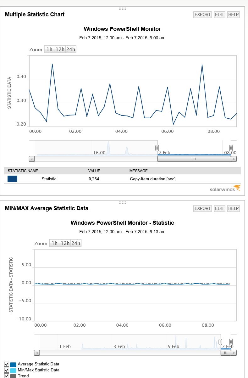Toggle Min/Max Statistic Data checkbox
The width and height of the screenshot is (248, 378).
tap(7, 370)
